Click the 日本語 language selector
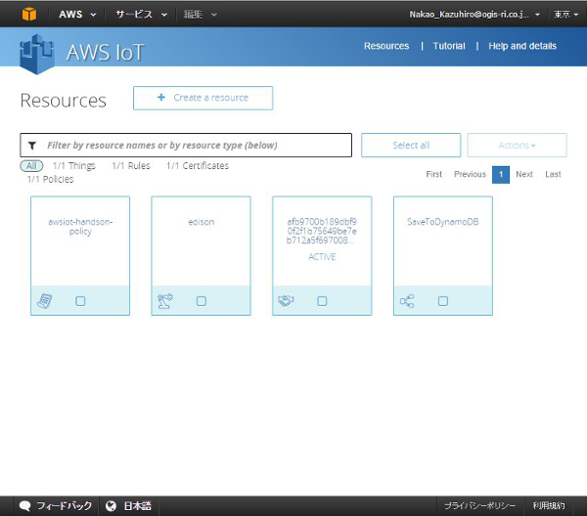This screenshot has height=516, width=587. pyautogui.click(x=137, y=506)
